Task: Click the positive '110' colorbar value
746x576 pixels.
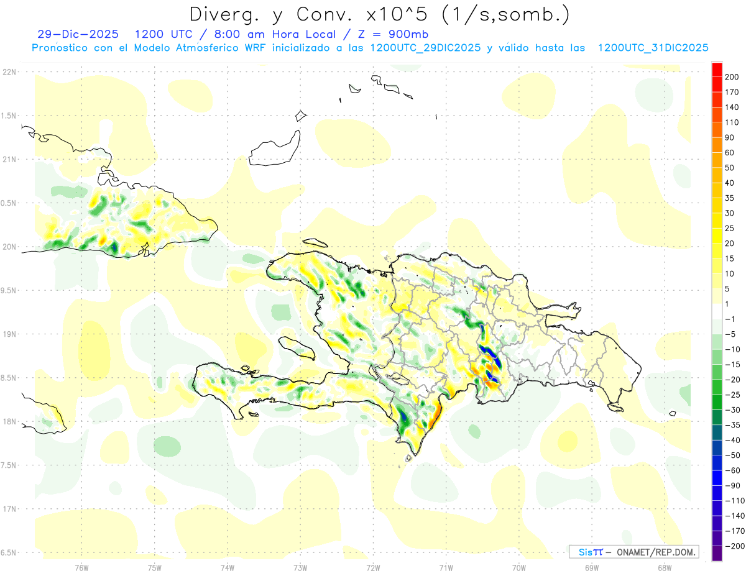Action: coord(732,122)
